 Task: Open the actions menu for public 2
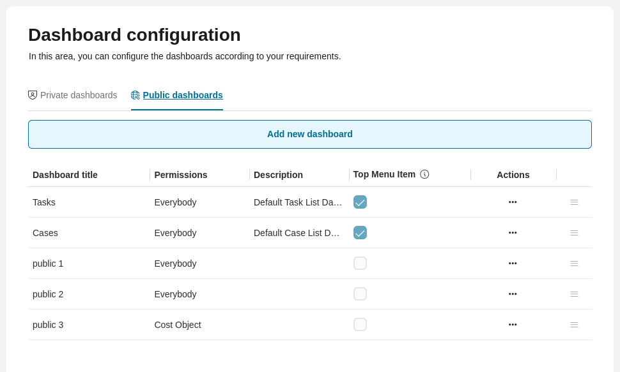tap(513, 294)
